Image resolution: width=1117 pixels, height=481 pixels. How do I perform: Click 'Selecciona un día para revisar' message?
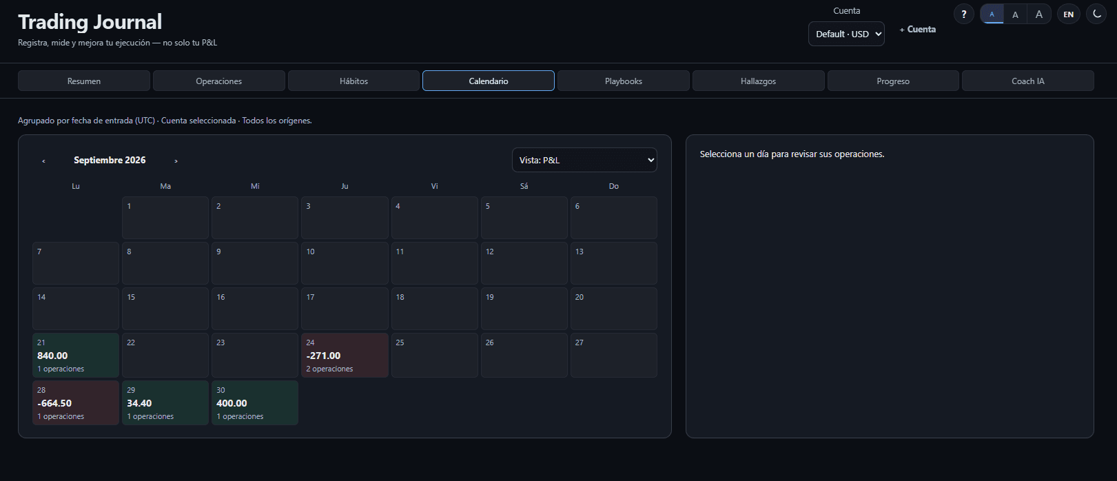[792, 154]
